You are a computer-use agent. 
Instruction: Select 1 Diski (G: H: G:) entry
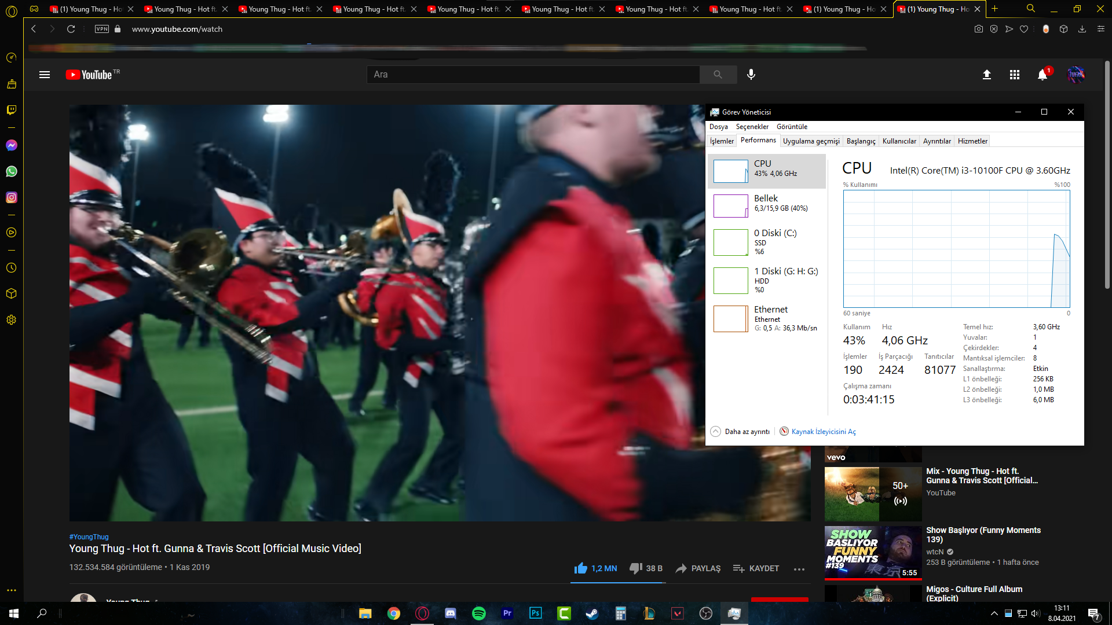tap(767, 280)
